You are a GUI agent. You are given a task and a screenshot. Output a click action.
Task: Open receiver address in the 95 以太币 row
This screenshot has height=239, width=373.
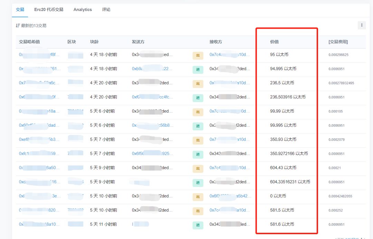229,54
